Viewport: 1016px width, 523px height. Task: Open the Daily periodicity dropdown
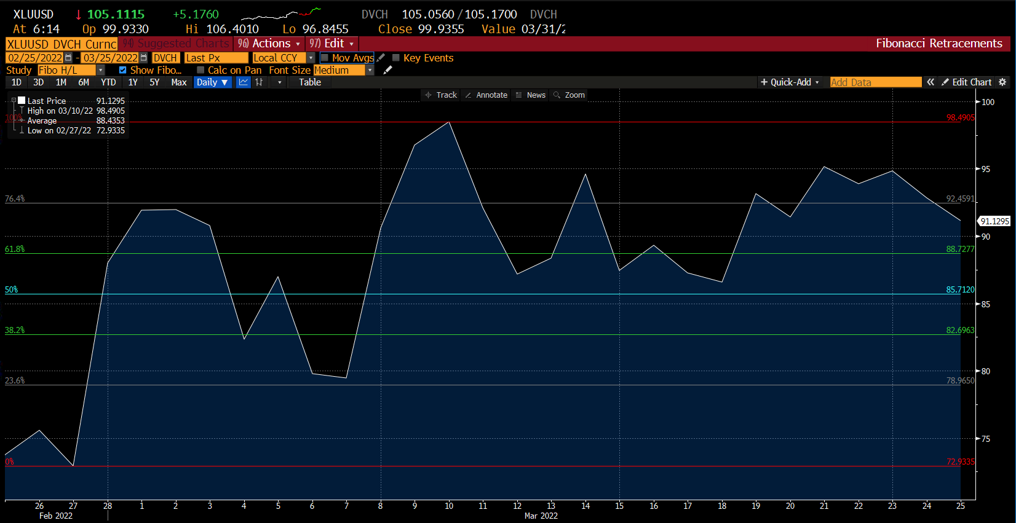click(213, 82)
